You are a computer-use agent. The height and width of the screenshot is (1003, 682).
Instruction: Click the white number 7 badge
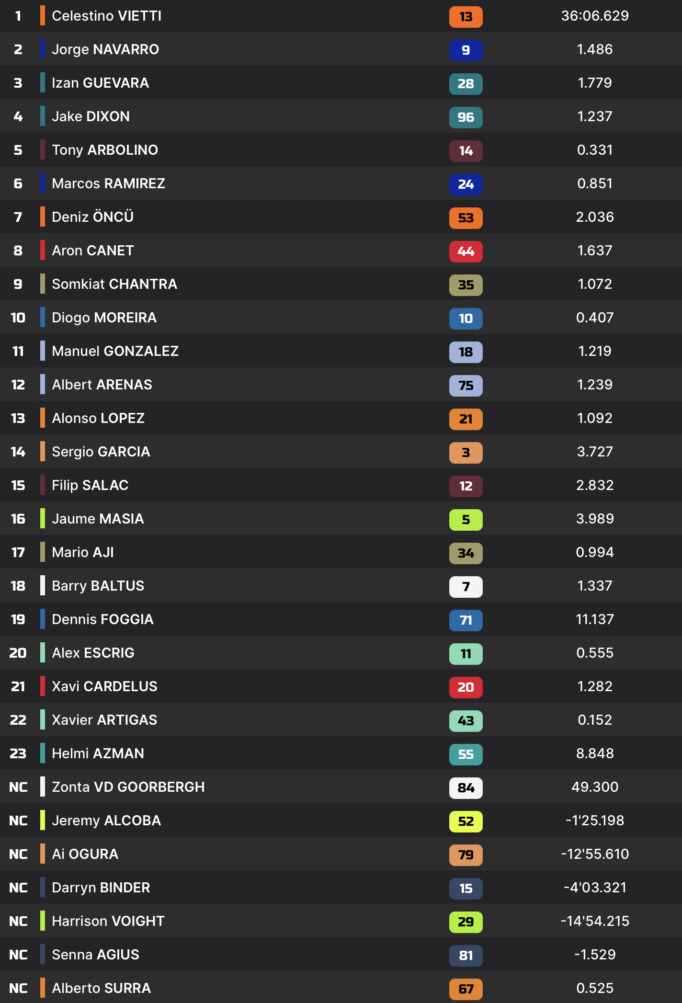(466, 587)
